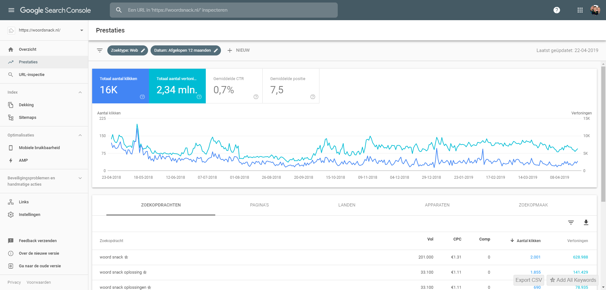
Task: Open the Google apps grid
Action: click(580, 10)
